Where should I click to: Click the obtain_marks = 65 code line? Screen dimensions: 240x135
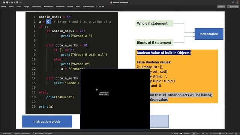pos(54,17)
